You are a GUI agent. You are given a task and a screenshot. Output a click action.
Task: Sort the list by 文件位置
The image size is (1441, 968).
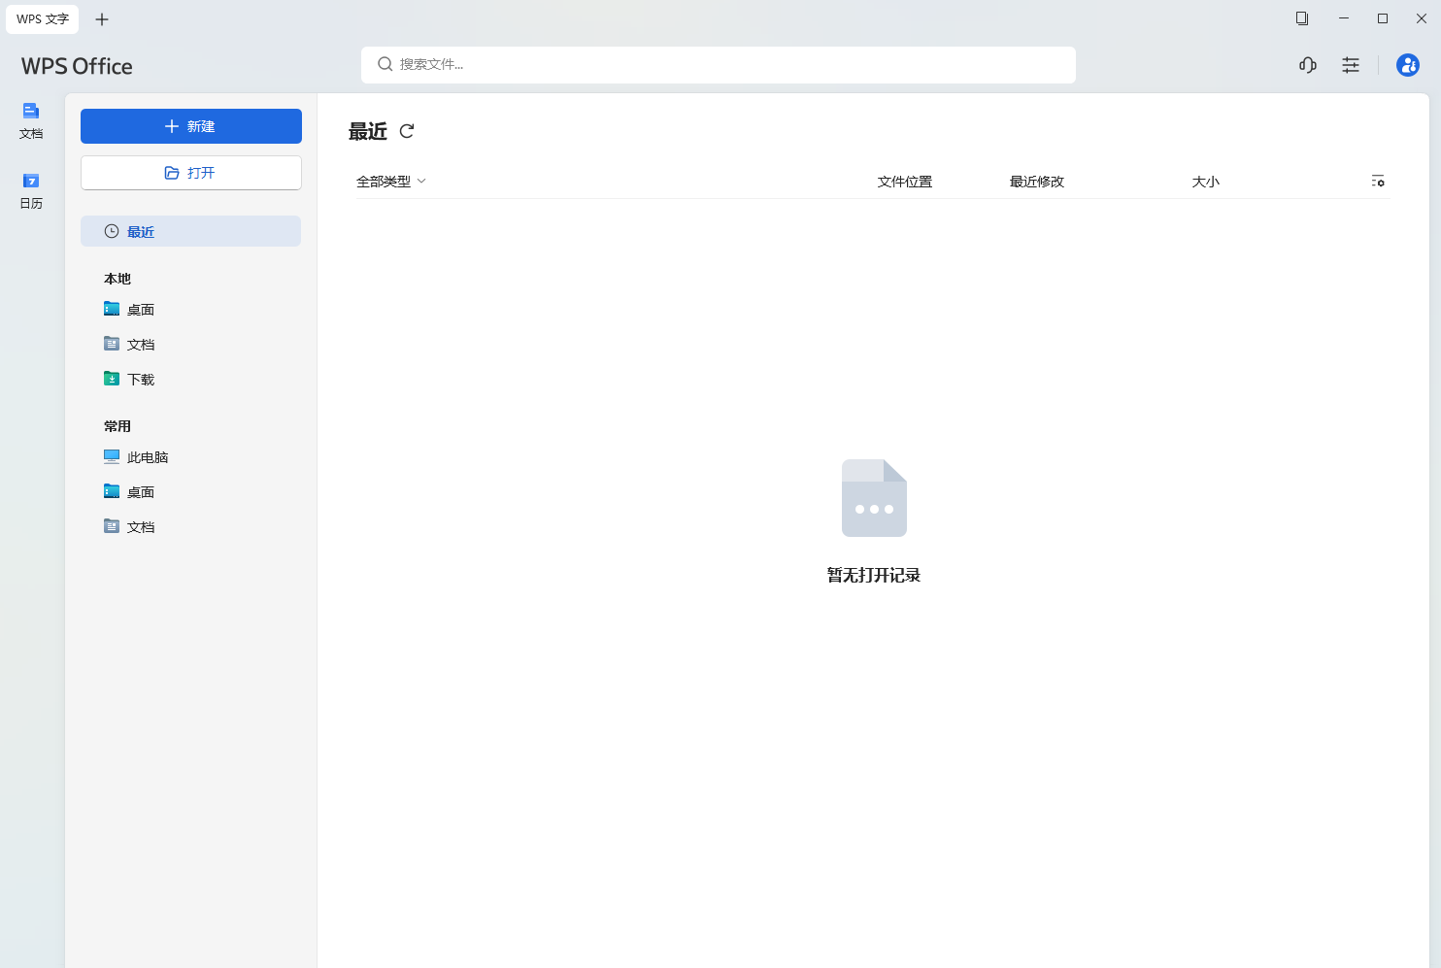tap(904, 181)
